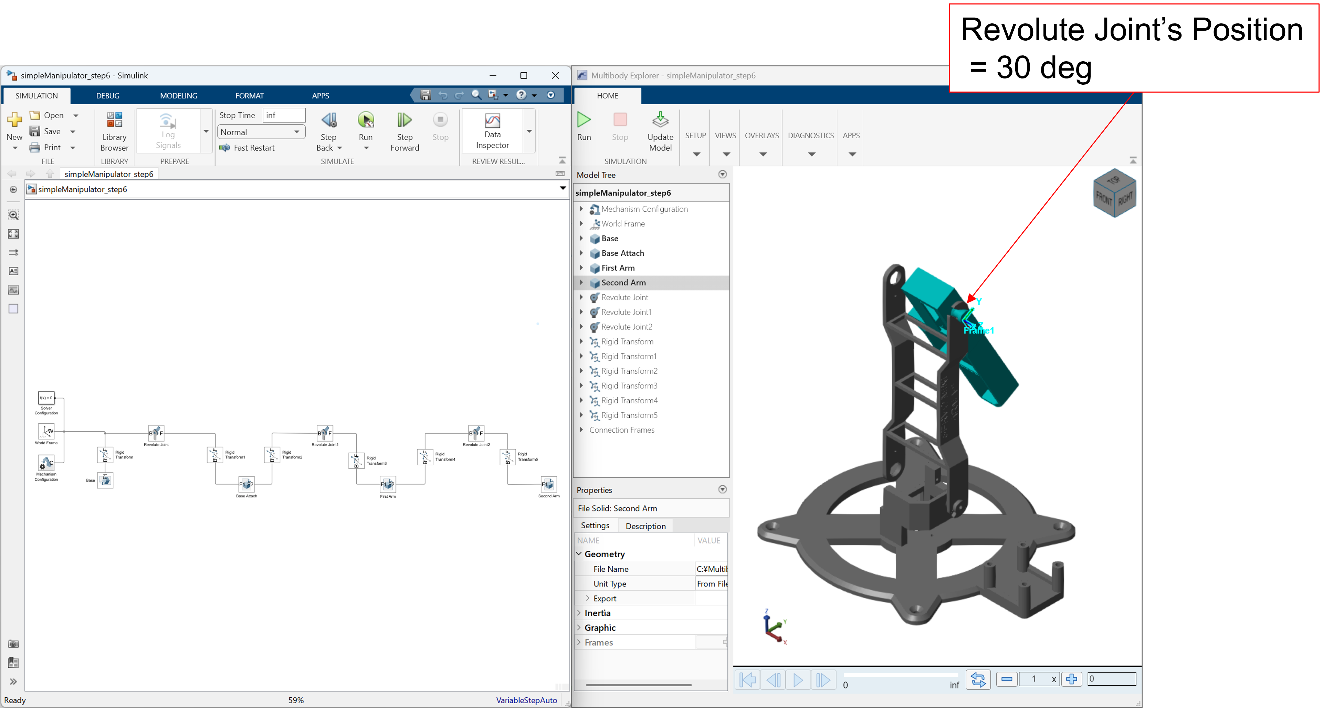Expand the Second Arm tree node

[581, 282]
